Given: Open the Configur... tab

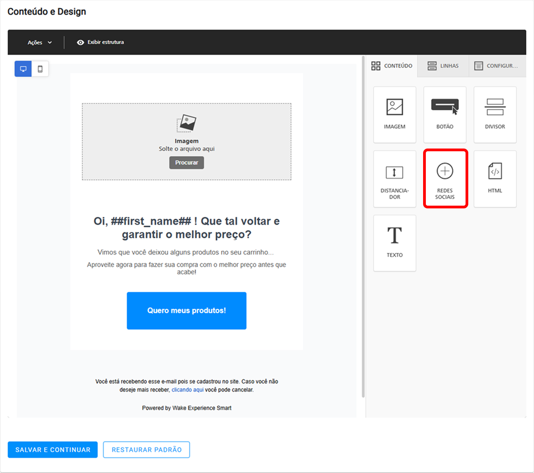Looking at the screenshot, I should (496, 66).
